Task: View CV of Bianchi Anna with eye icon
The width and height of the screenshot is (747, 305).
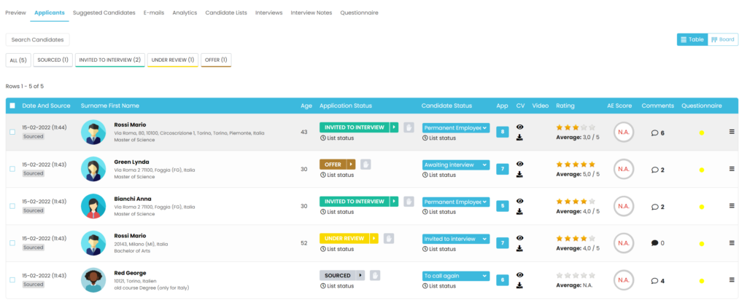Action: (x=519, y=201)
